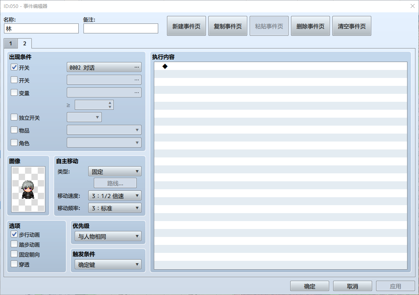Image resolution: width=419 pixels, height=295 pixels.
Task: Select the first command line with diamond marker
Action: pyautogui.click(x=281, y=66)
